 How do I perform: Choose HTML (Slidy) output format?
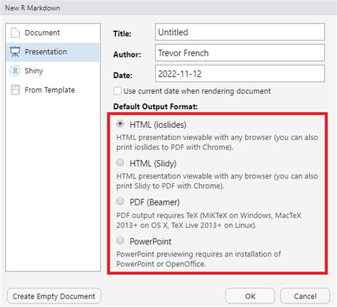point(120,163)
